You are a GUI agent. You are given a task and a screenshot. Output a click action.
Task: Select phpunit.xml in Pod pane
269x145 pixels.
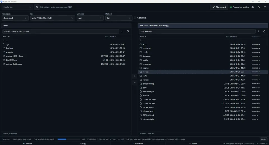[x=203, y=111]
